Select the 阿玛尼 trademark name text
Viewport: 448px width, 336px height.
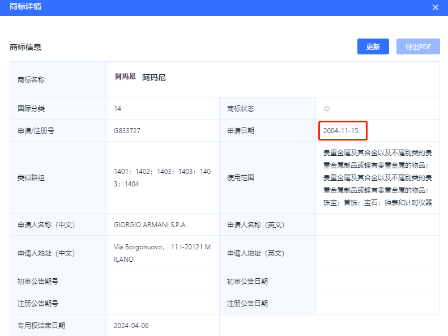click(154, 78)
